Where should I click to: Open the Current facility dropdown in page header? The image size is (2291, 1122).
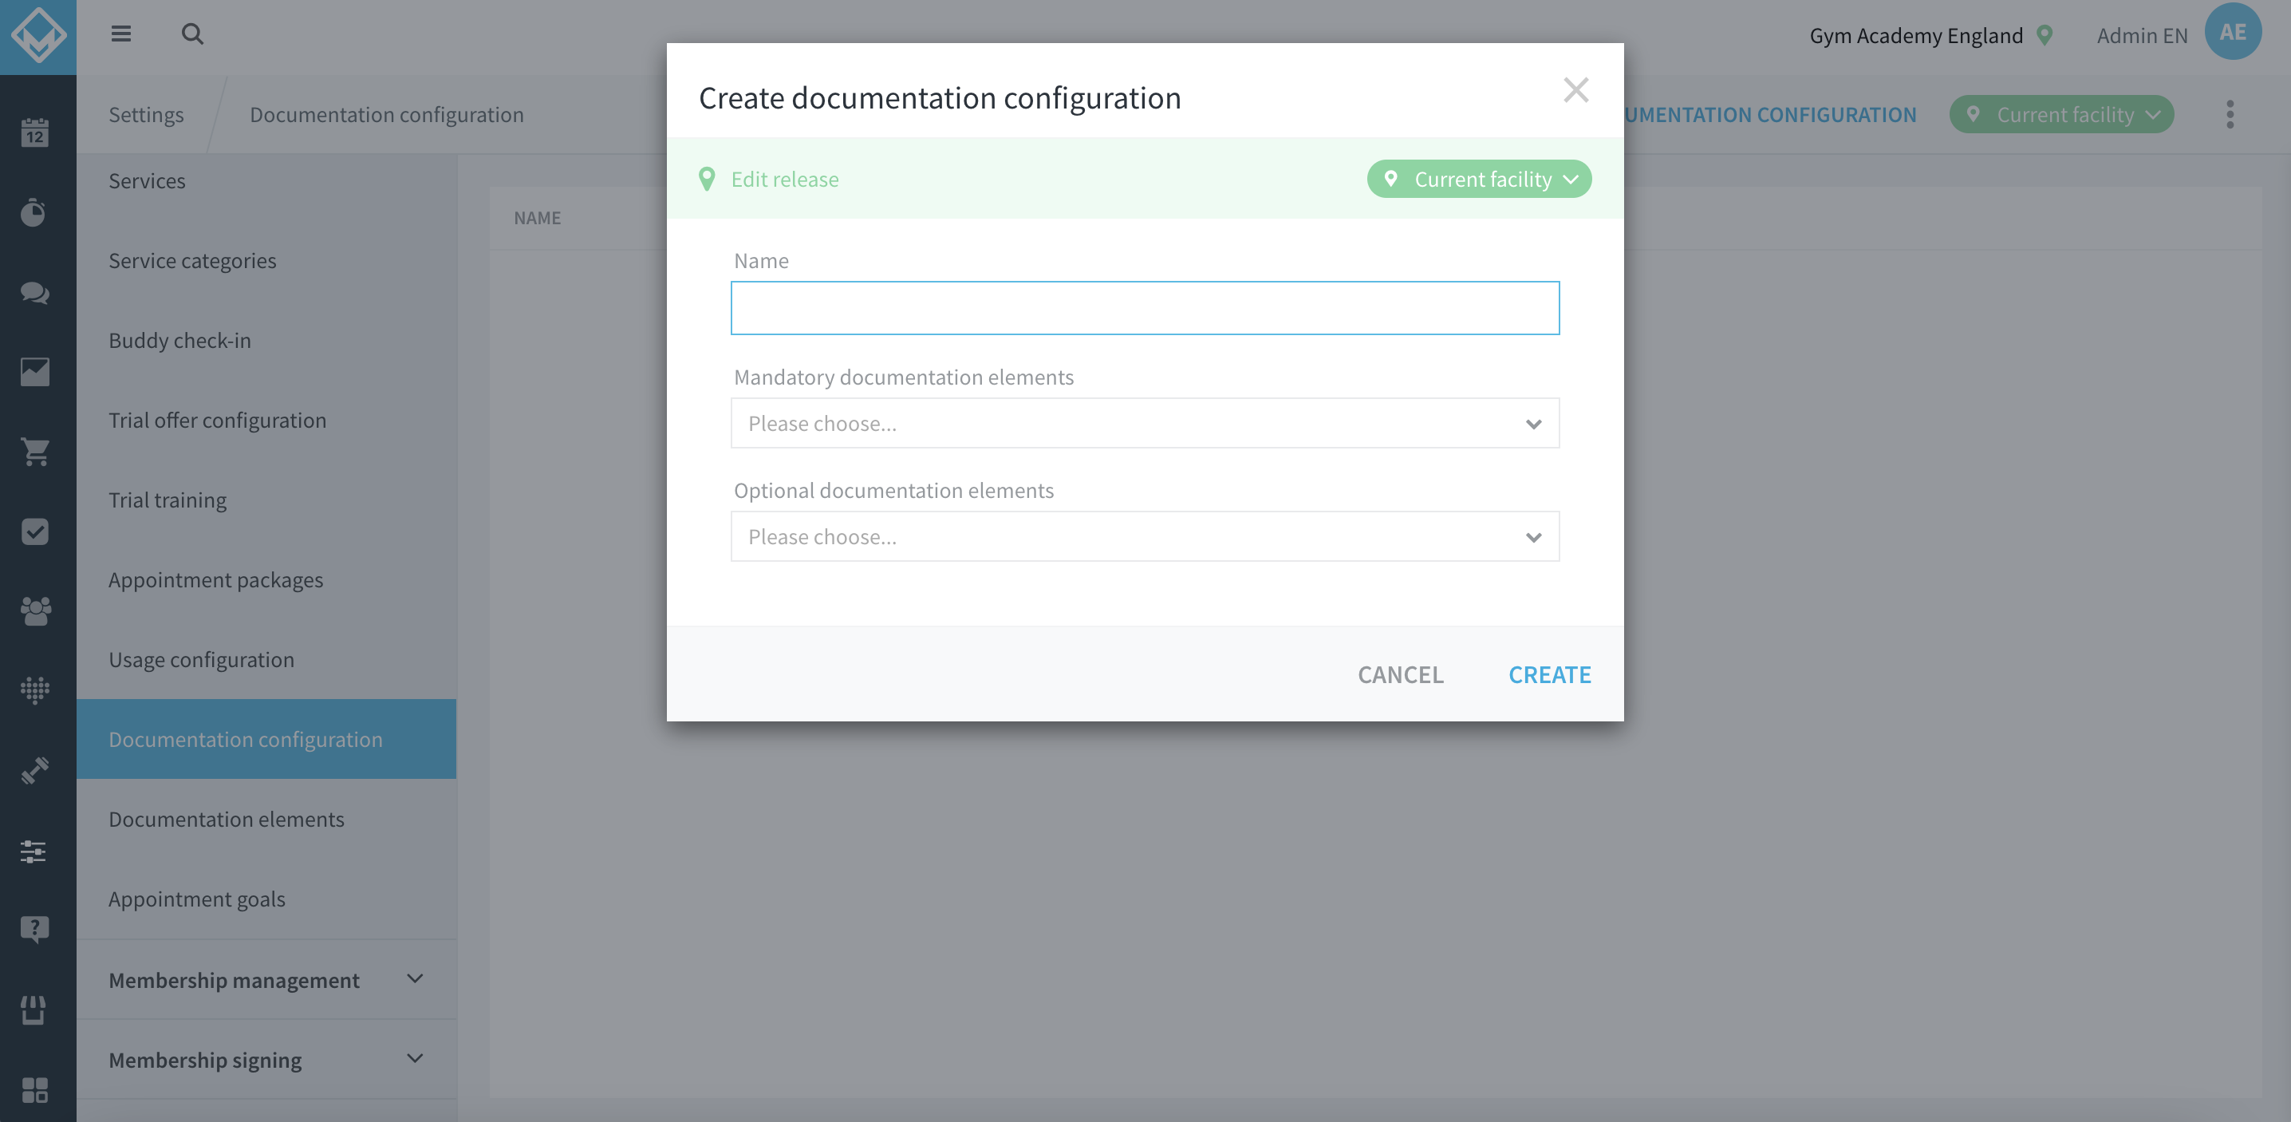[x=2060, y=114]
